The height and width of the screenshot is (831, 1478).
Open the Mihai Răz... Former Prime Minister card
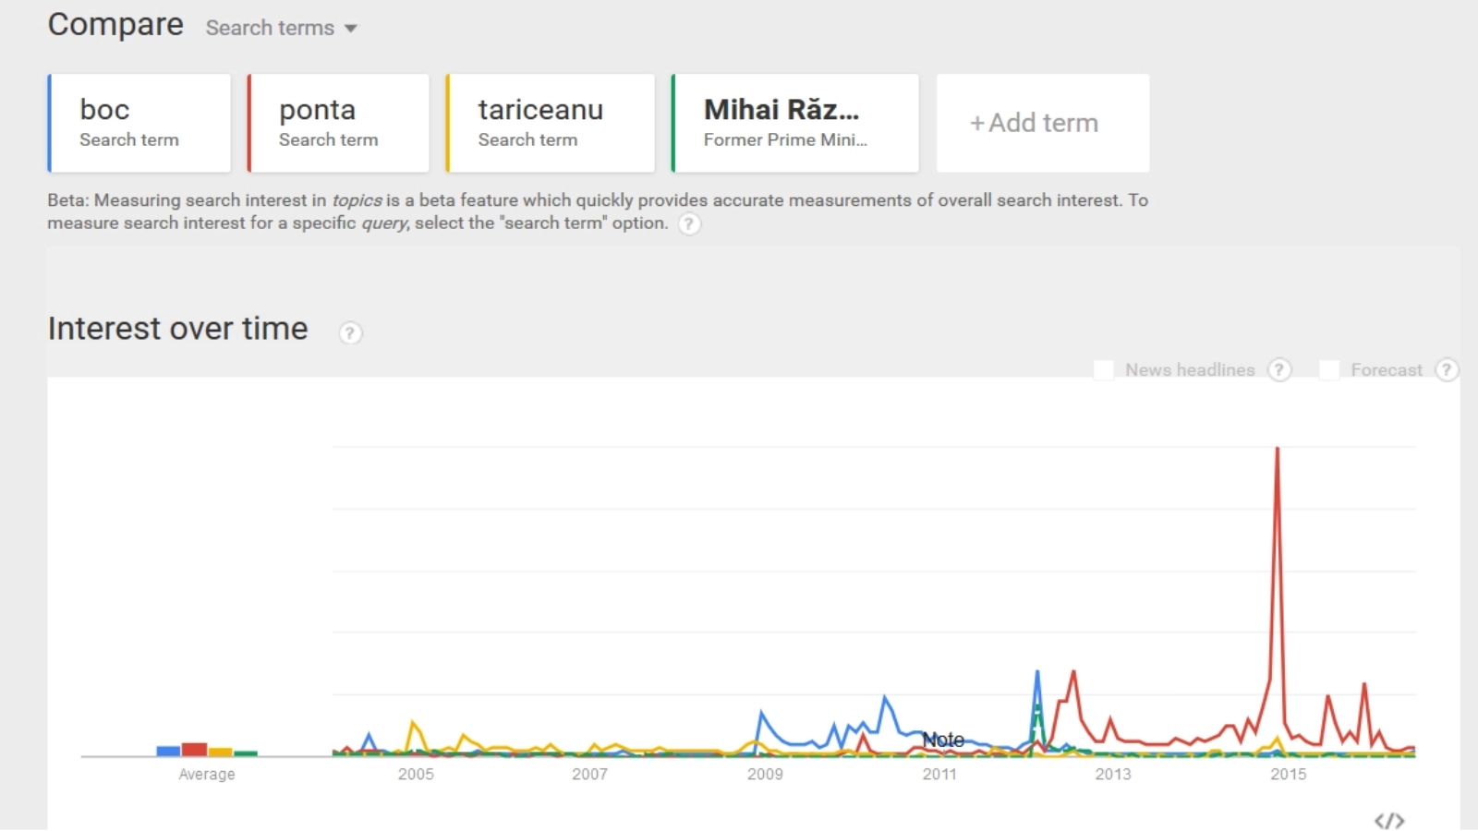coord(795,123)
